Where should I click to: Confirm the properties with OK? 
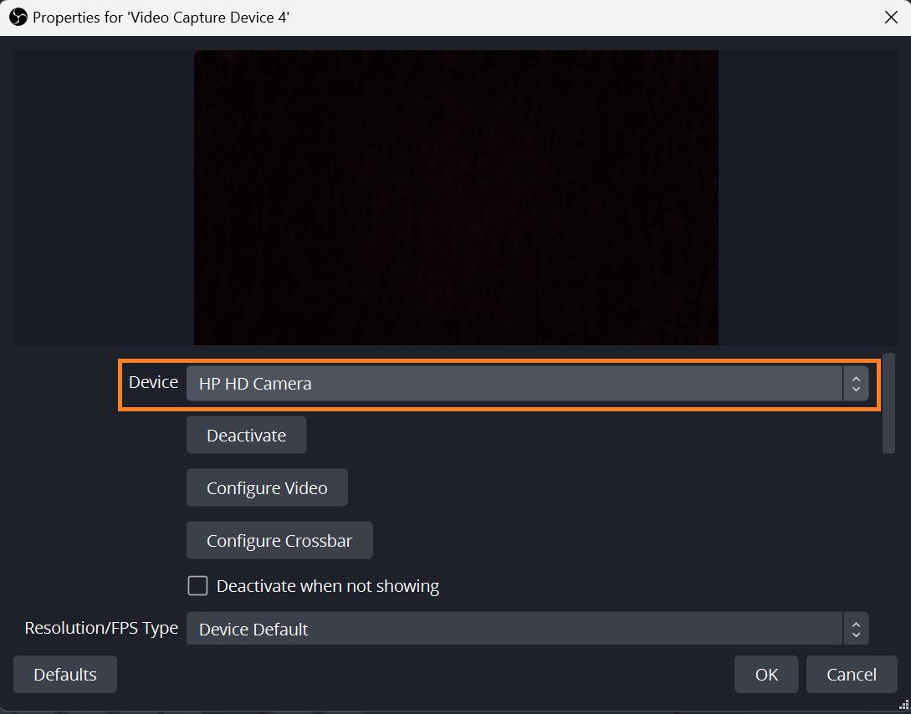pos(766,674)
